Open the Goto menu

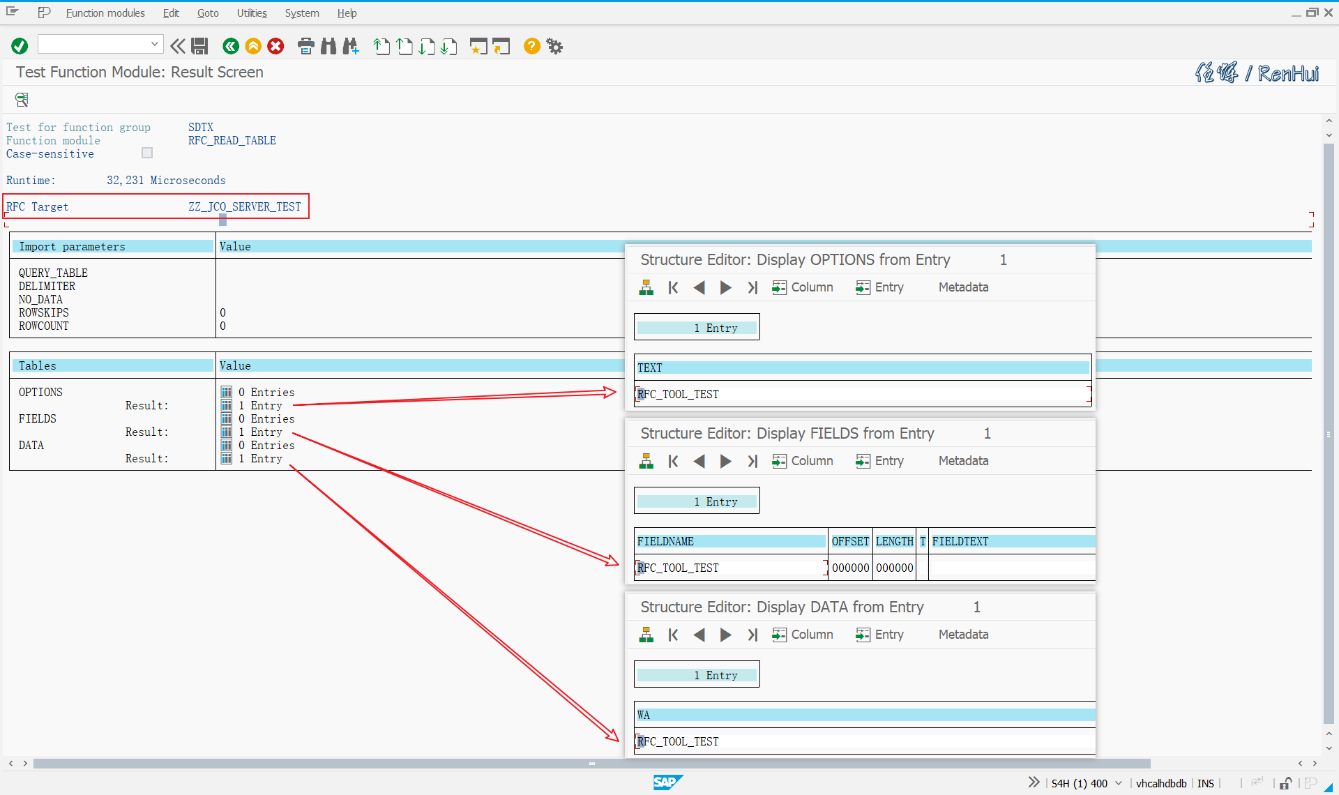207,13
